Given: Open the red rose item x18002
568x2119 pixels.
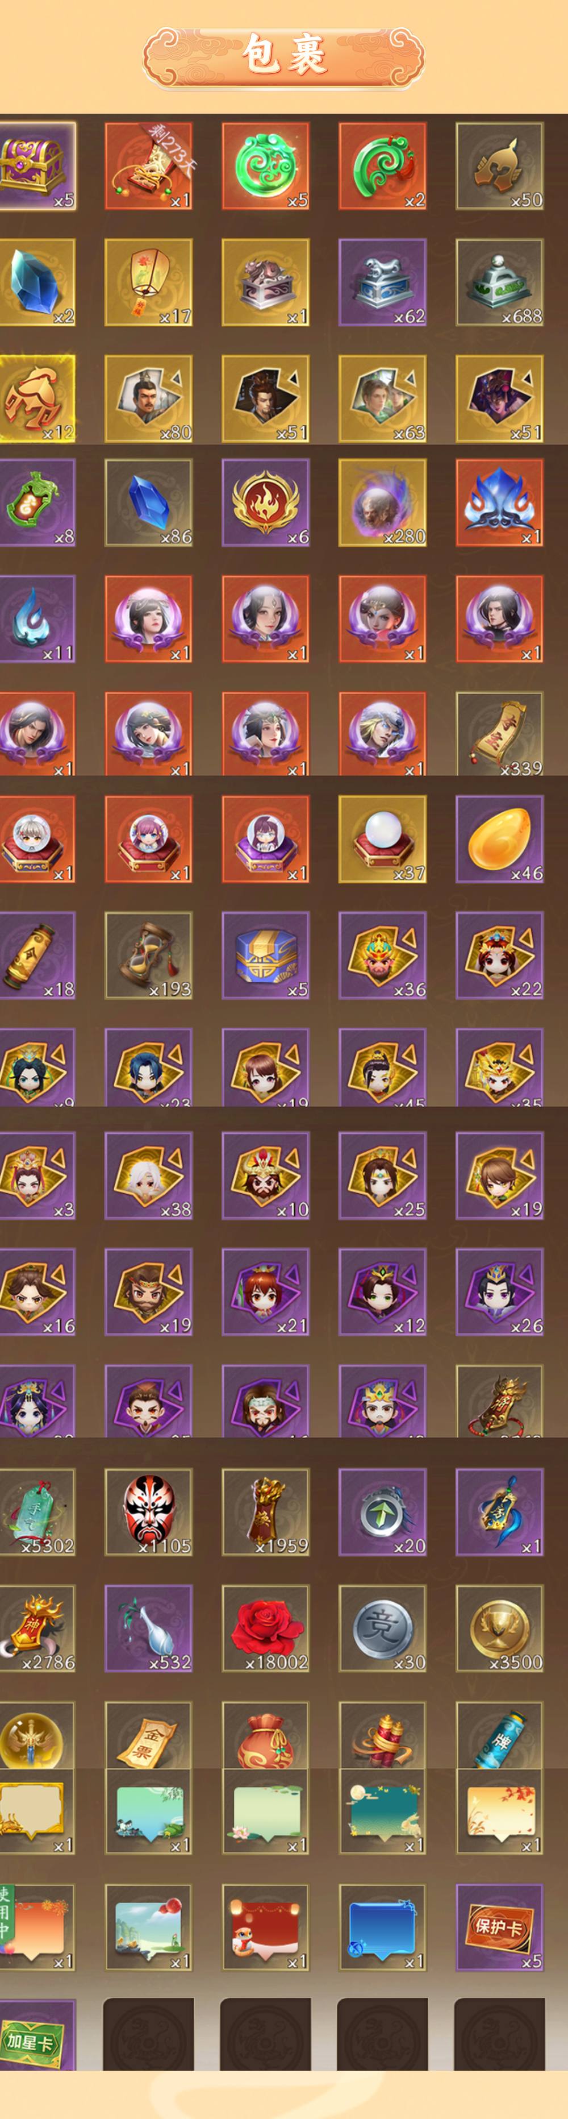Looking at the screenshot, I should pyautogui.click(x=265, y=1628).
